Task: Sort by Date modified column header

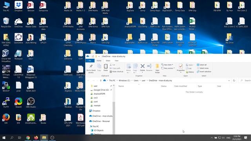Action: (180, 86)
